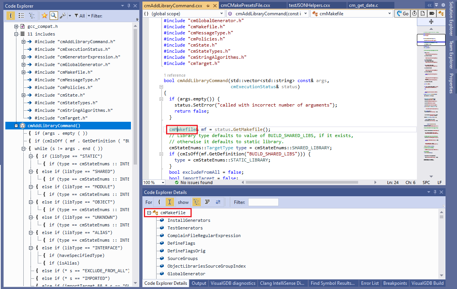
Task: Expand #include "cmAddLibraryCommand.h" node
Action: (23, 42)
